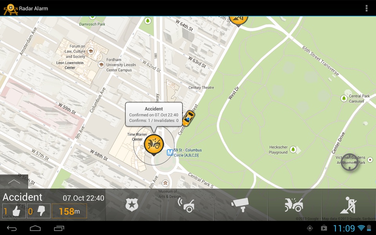Open the clock showing 11:09
The height and width of the screenshot is (235, 376).
(x=344, y=228)
